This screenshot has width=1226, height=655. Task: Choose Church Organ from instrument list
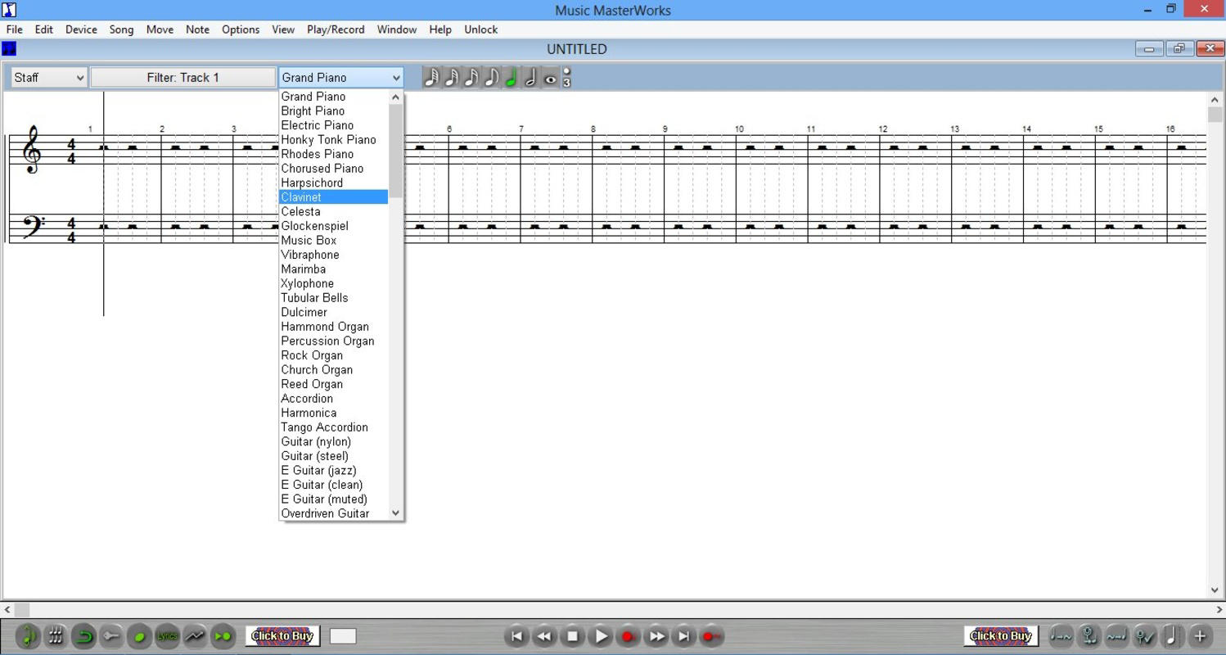point(333,370)
